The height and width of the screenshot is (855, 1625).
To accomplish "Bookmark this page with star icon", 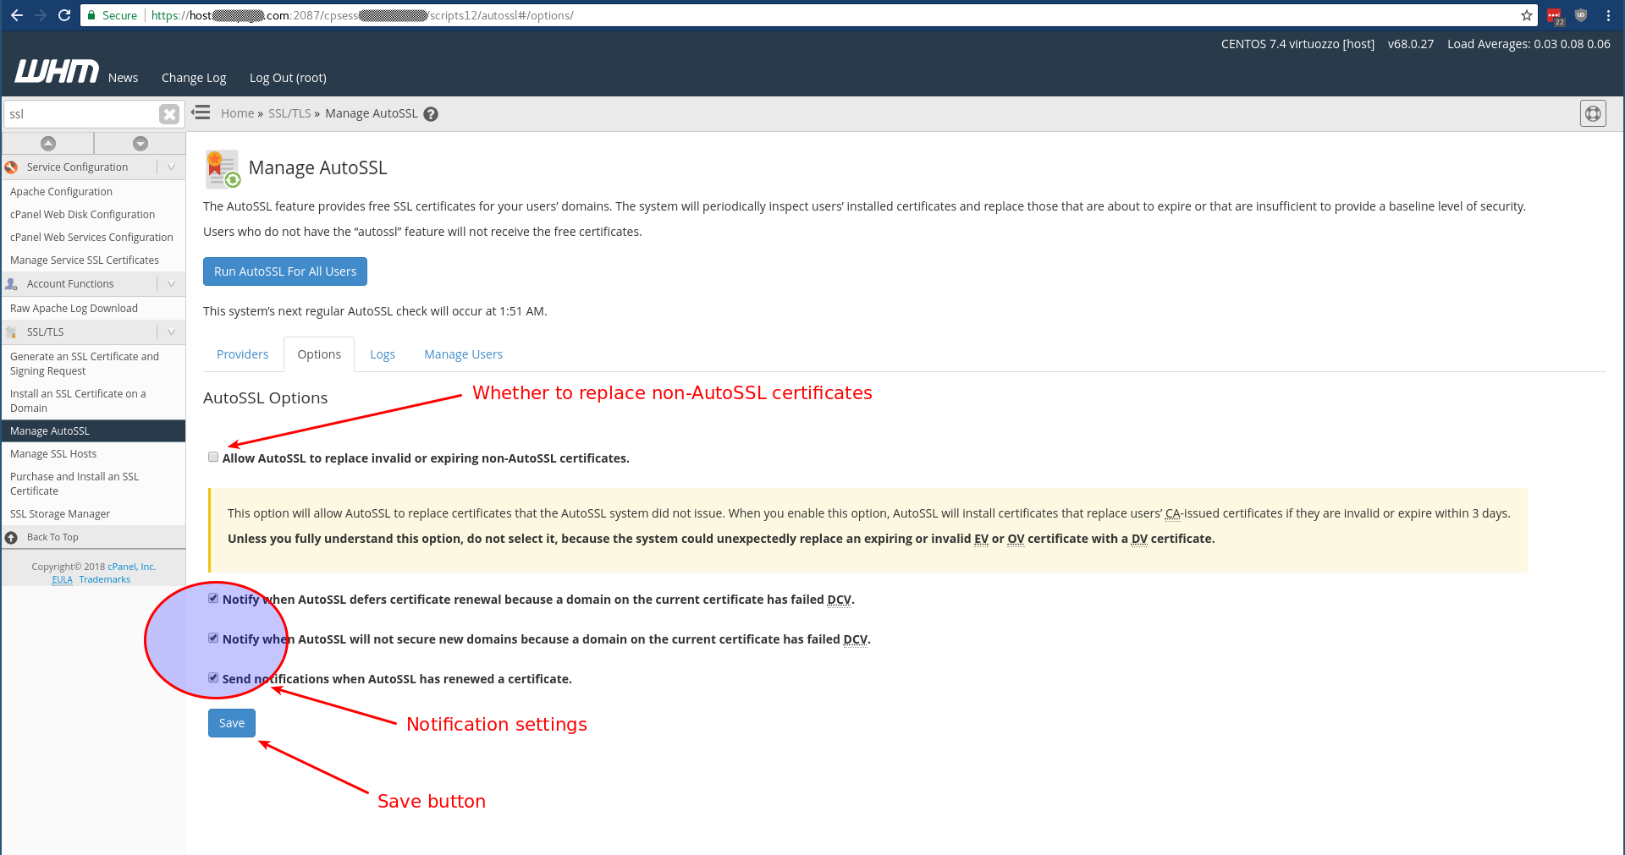I will (1526, 15).
